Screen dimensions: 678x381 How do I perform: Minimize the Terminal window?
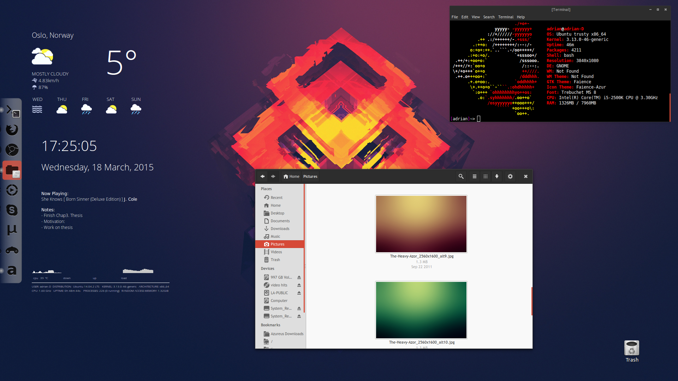point(650,10)
